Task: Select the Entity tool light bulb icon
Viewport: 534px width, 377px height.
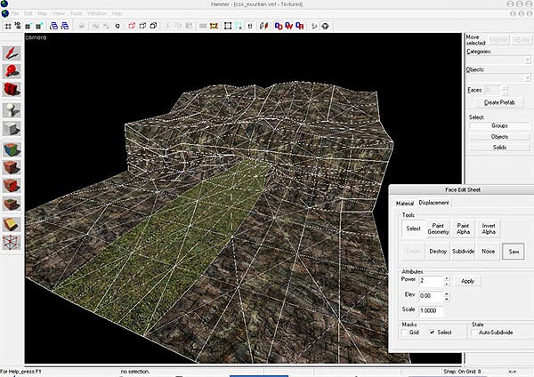Action: point(12,110)
